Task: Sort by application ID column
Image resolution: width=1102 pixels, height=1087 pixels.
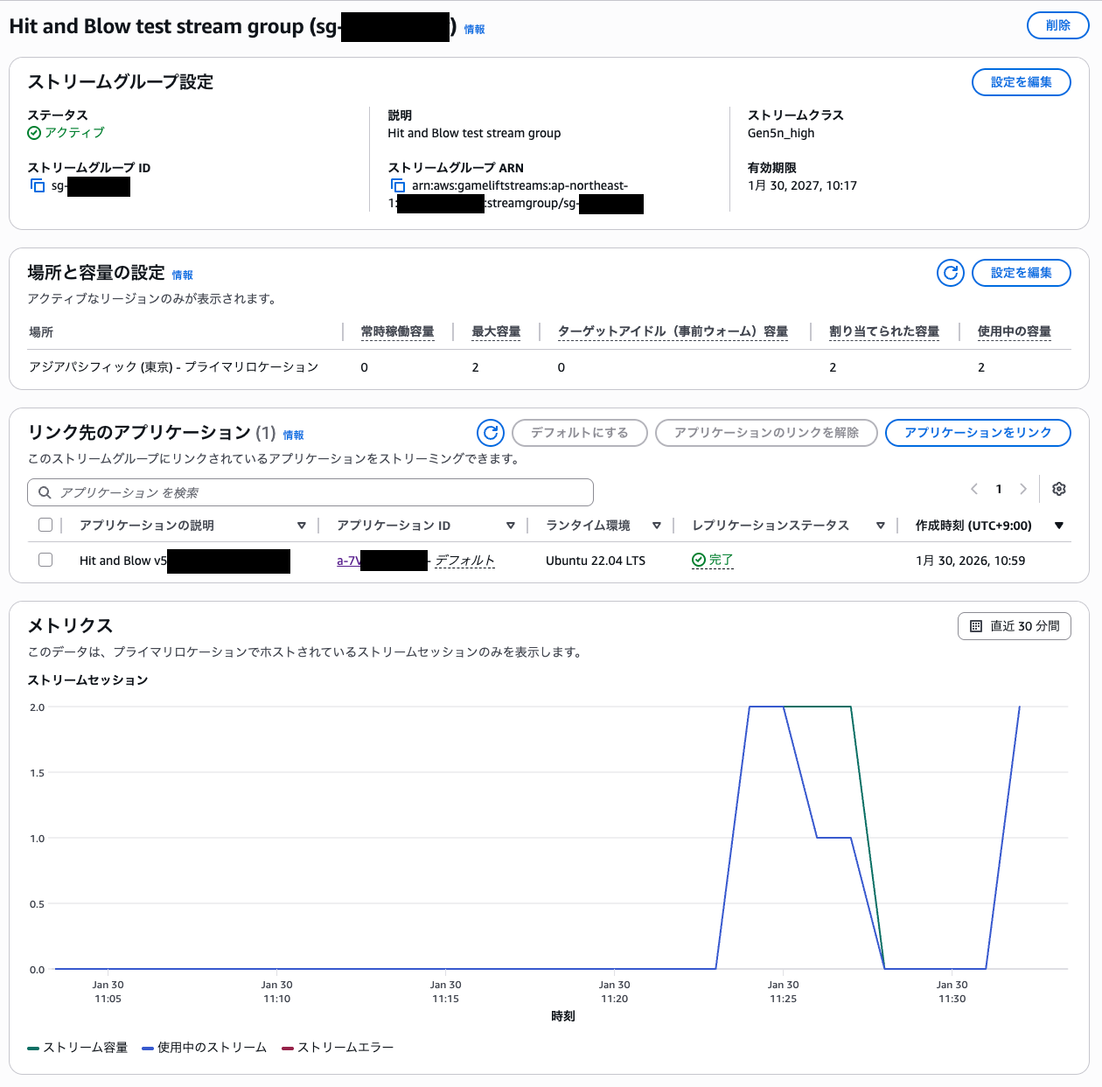Action: (x=511, y=526)
